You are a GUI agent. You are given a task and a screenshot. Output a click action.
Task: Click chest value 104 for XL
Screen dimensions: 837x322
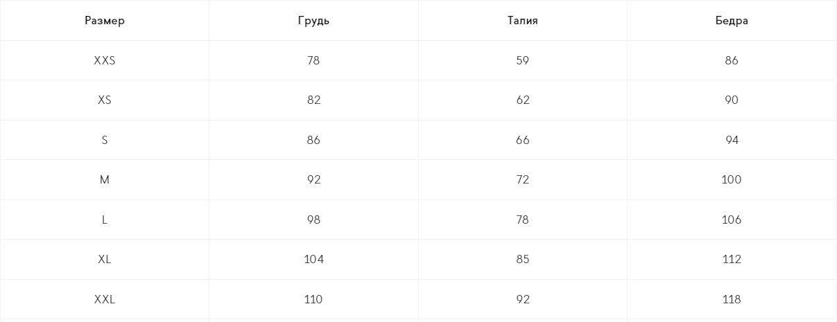(313, 260)
